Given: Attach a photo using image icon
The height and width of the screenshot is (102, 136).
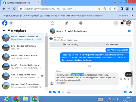Looking at the screenshot, I should coord(54,92).
